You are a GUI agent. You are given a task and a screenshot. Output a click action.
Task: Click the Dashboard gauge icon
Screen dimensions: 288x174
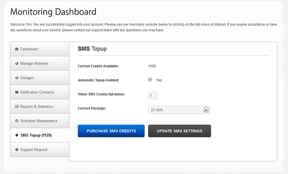(x=17, y=49)
